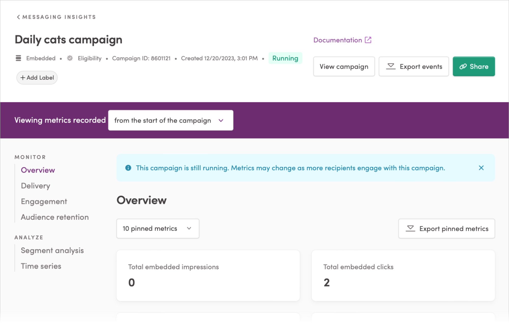Click the back chevron icon beside Messaging Insights
Screen dimensions: 509x323
(x=18, y=17)
